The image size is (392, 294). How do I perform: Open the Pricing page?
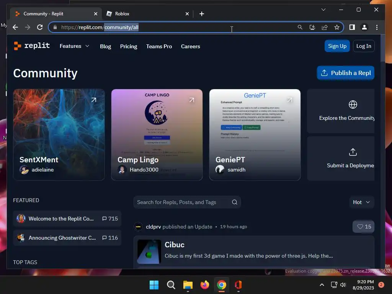[x=129, y=46]
